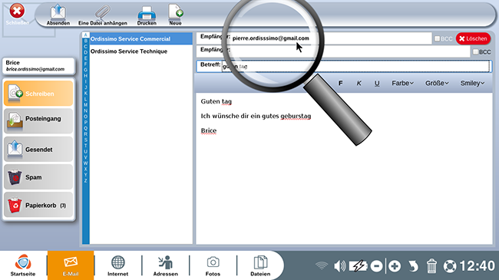
Task: Open Internet browser from taskbar
Action: [117, 265]
